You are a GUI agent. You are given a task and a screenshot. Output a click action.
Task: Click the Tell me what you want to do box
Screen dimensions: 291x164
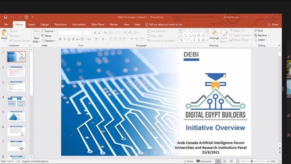(163, 24)
